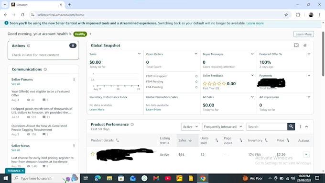Open Seller Forums three-dot options
The image size is (325, 183).
tap(74, 80)
